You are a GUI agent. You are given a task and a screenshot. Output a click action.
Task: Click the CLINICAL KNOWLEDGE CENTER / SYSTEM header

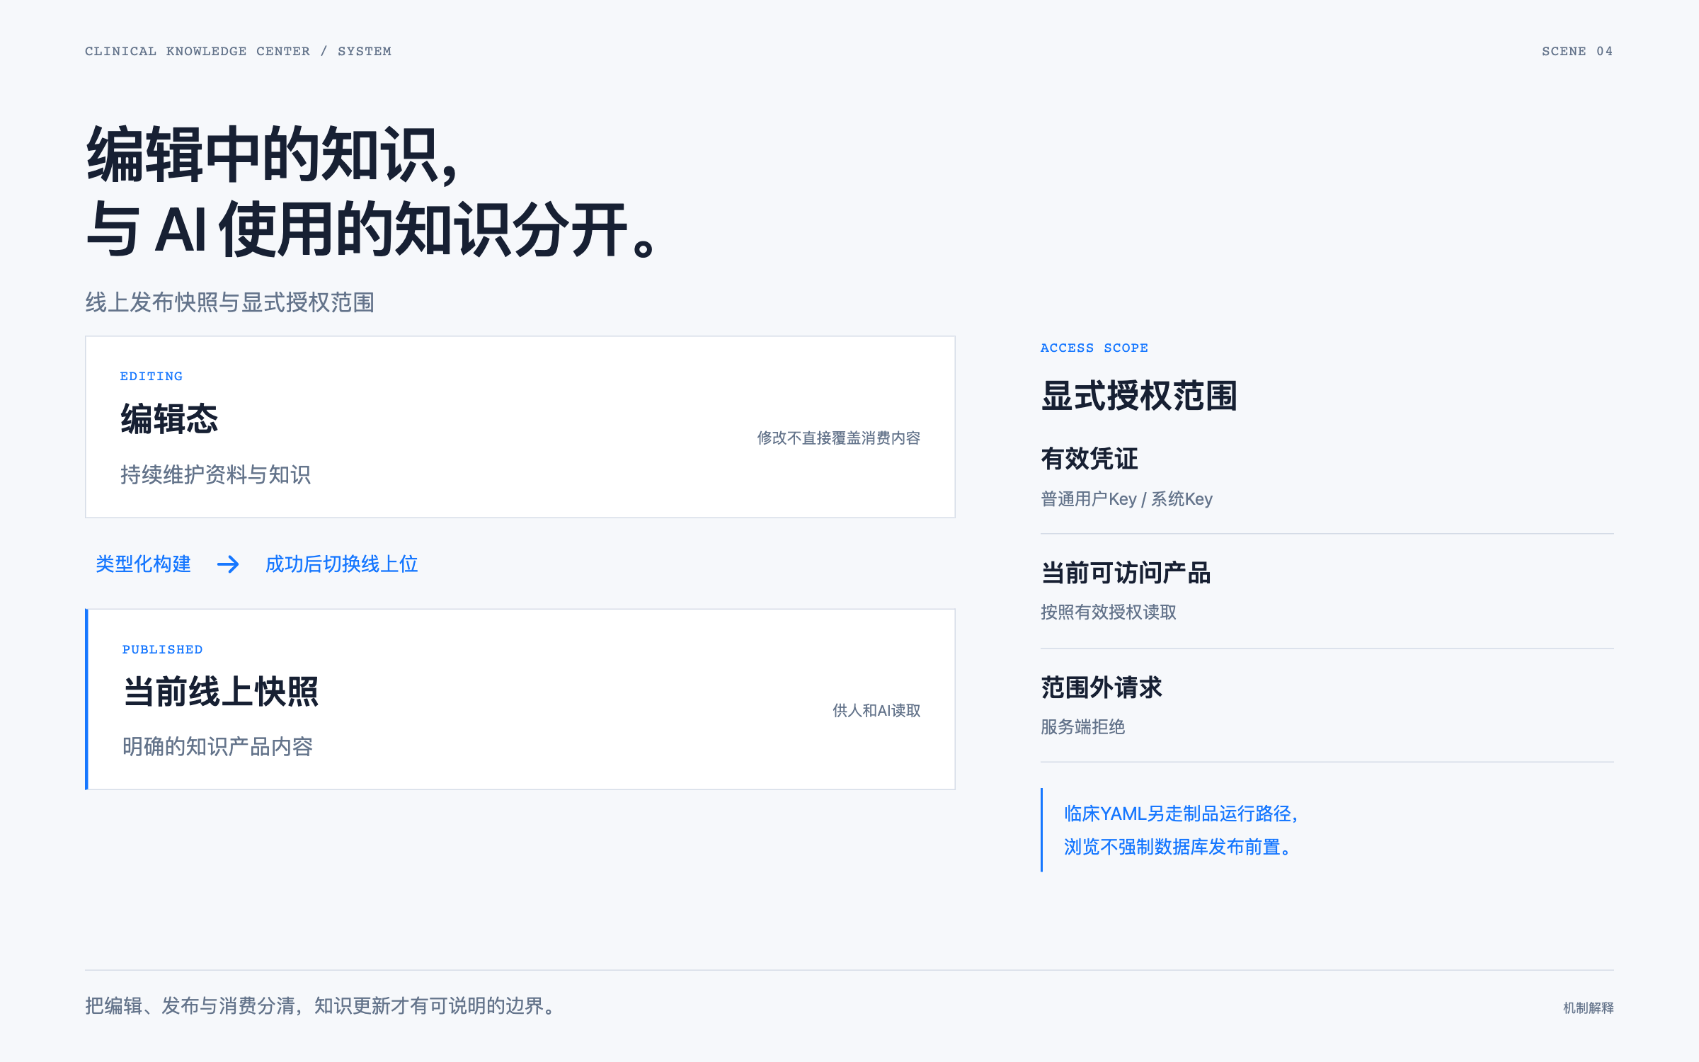click(x=238, y=51)
